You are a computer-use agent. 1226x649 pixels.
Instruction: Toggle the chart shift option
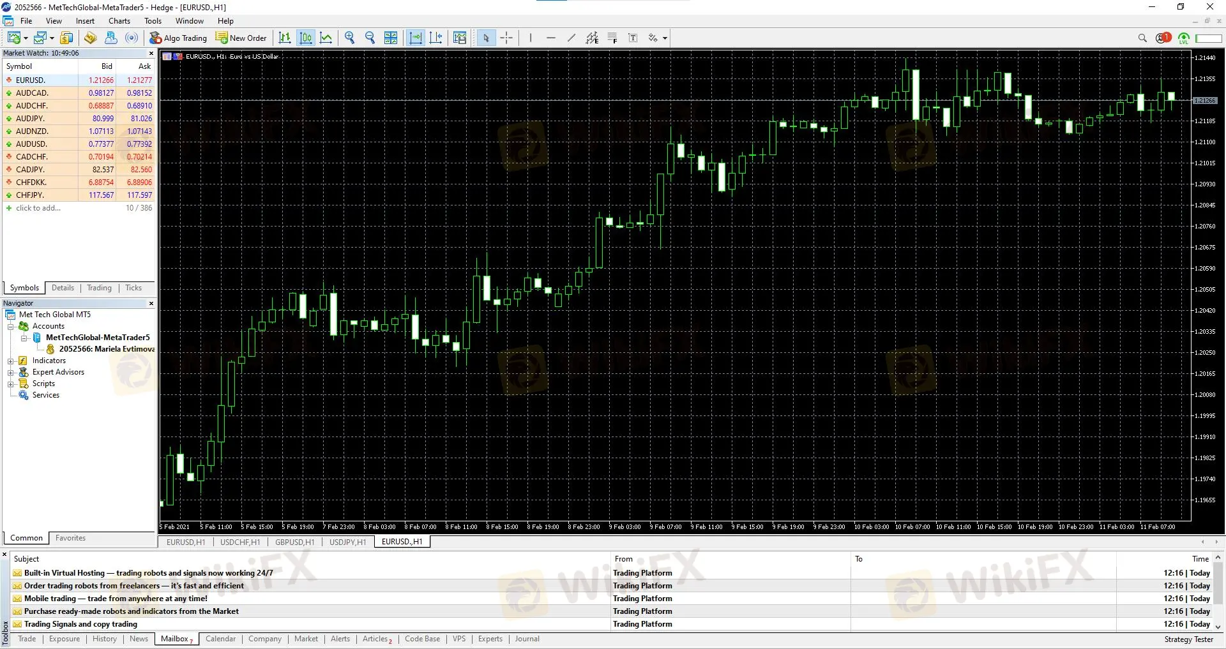click(x=436, y=38)
